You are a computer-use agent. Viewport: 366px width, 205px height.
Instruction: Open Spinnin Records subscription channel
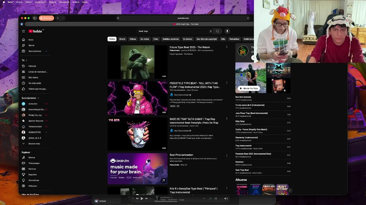coord(36,121)
